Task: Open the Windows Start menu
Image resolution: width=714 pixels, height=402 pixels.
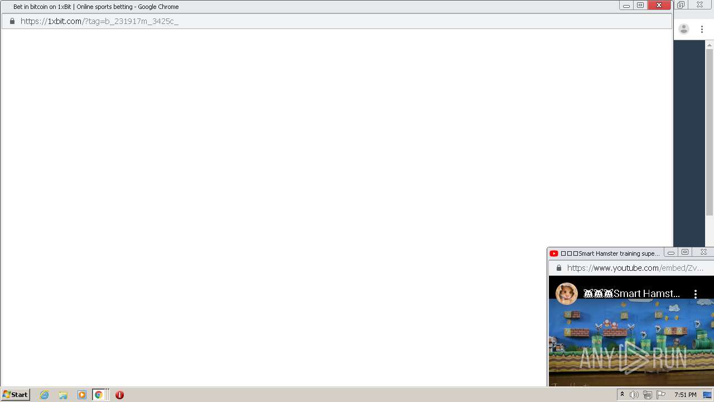Action: [16, 395]
